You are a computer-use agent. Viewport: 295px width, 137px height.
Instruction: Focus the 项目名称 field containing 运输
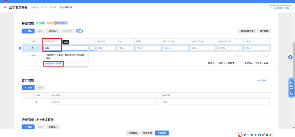pos(66,48)
